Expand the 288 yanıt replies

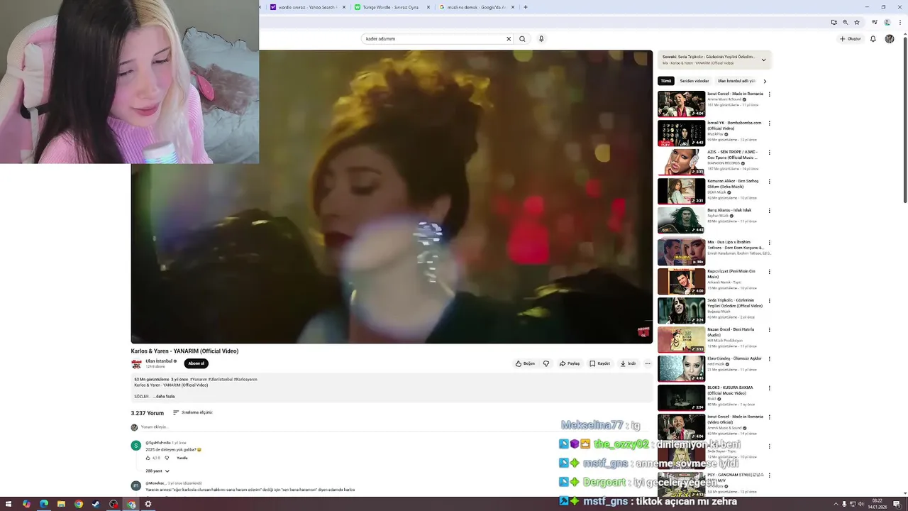(x=157, y=471)
